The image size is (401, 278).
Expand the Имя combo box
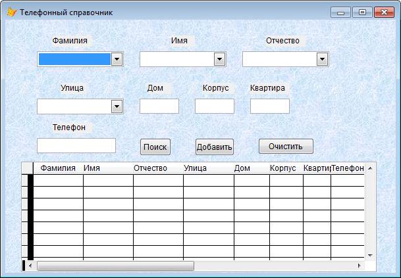click(x=219, y=60)
